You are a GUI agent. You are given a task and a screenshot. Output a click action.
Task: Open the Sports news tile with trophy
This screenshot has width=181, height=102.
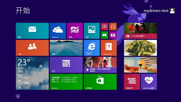pyautogui.click(x=100, y=65)
